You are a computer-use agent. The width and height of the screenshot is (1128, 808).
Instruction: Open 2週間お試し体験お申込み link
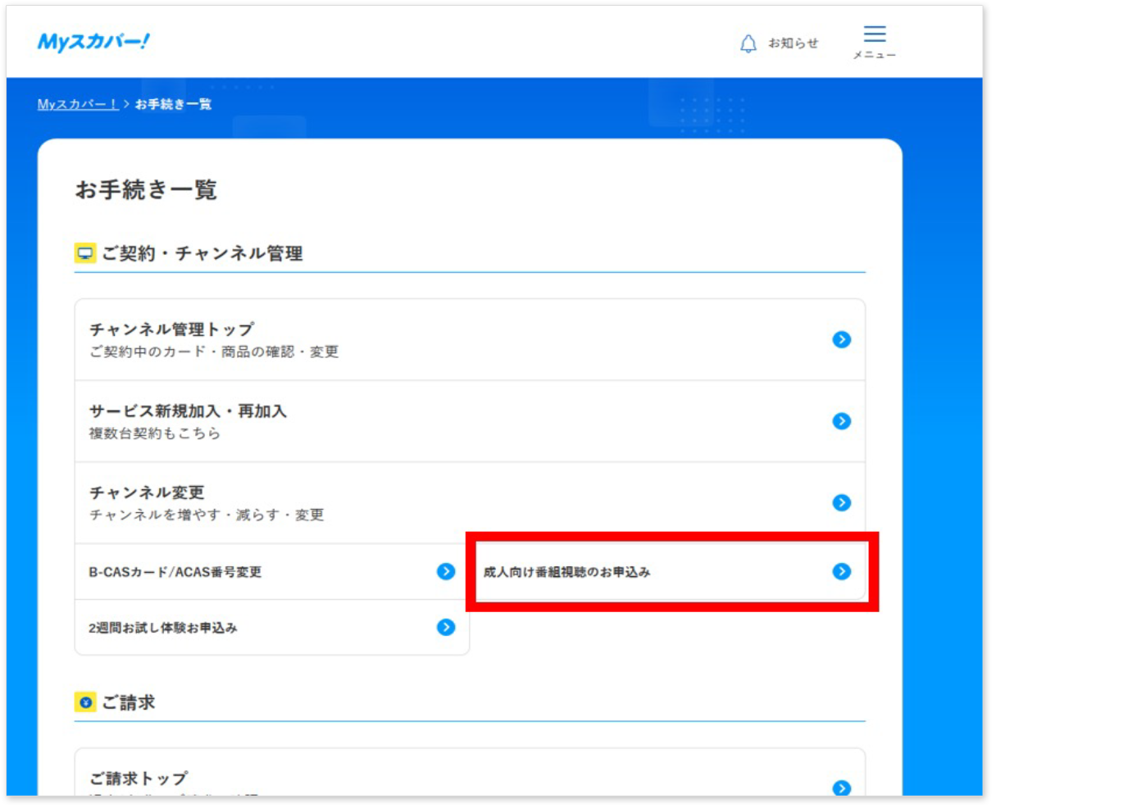(x=272, y=628)
